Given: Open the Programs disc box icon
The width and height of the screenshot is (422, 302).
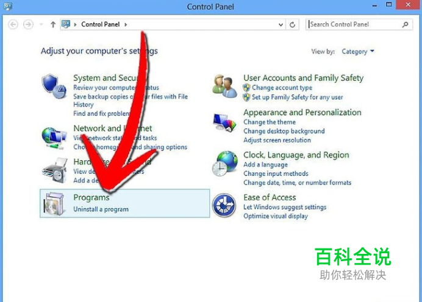Looking at the screenshot, I should point(54,203).
